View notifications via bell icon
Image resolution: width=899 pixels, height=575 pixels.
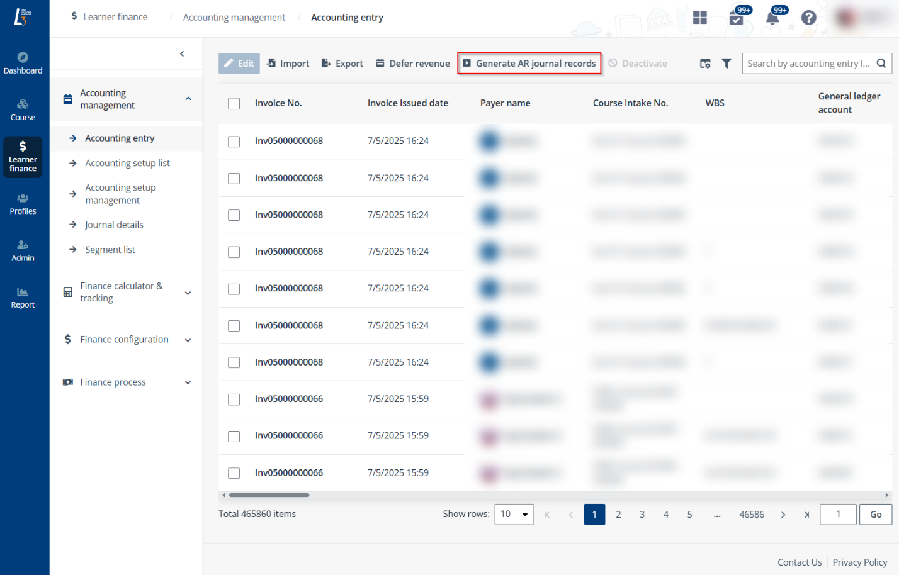click(773, 20)
